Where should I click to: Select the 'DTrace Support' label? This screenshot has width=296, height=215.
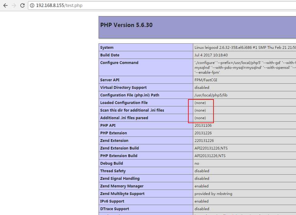115,209
